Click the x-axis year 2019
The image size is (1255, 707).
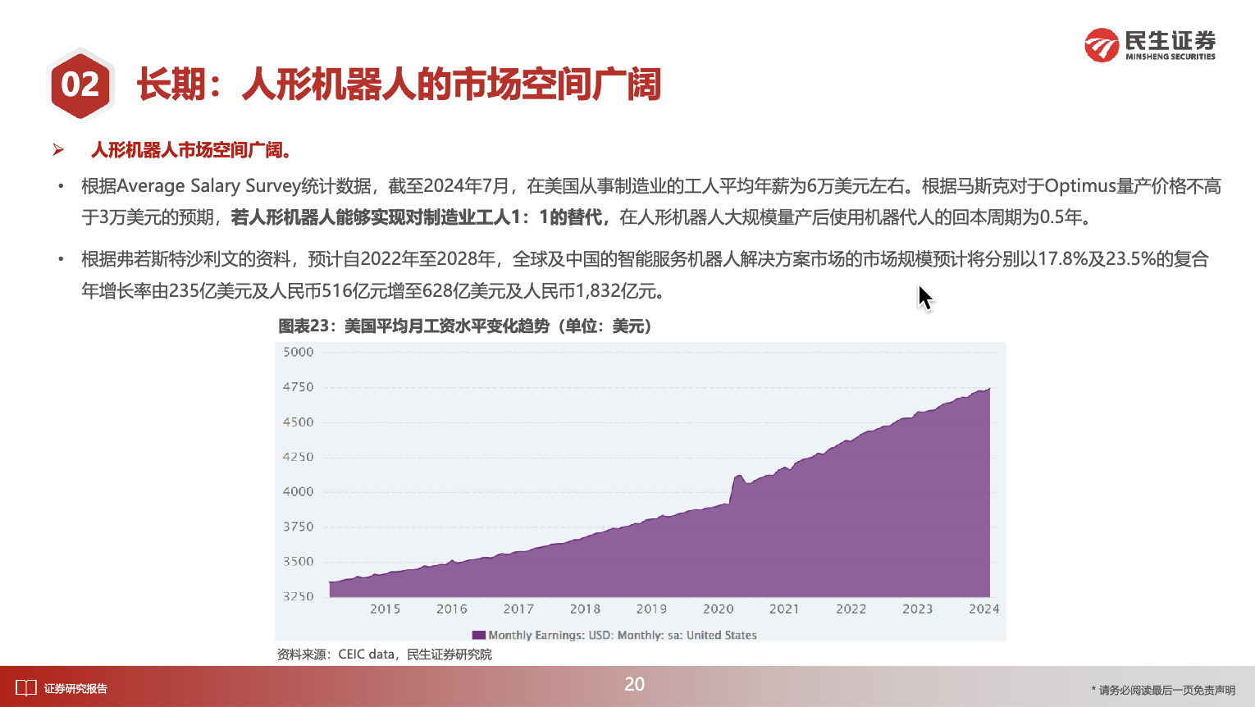pos(651,609)
